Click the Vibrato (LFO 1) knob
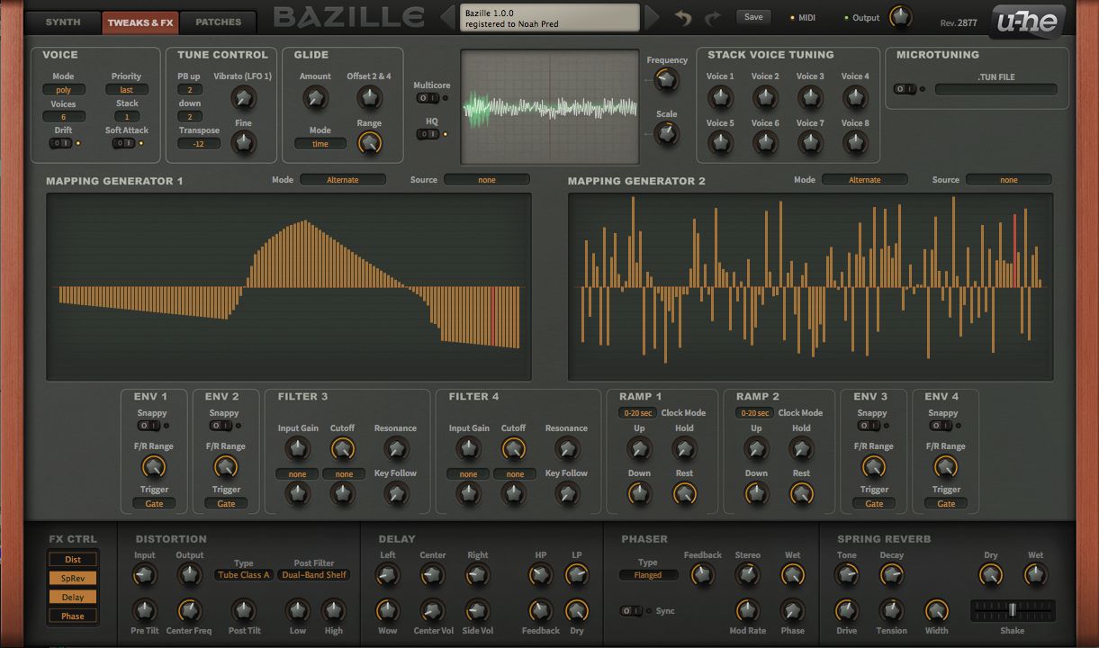 point(243,98)
